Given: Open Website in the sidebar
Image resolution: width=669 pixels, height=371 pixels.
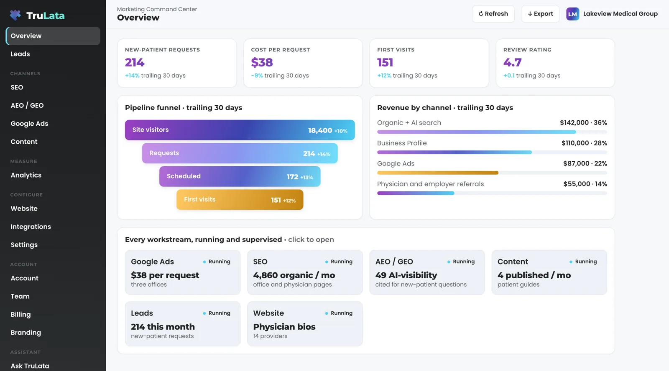Looking at the screenshot, I should coord(53,208).
